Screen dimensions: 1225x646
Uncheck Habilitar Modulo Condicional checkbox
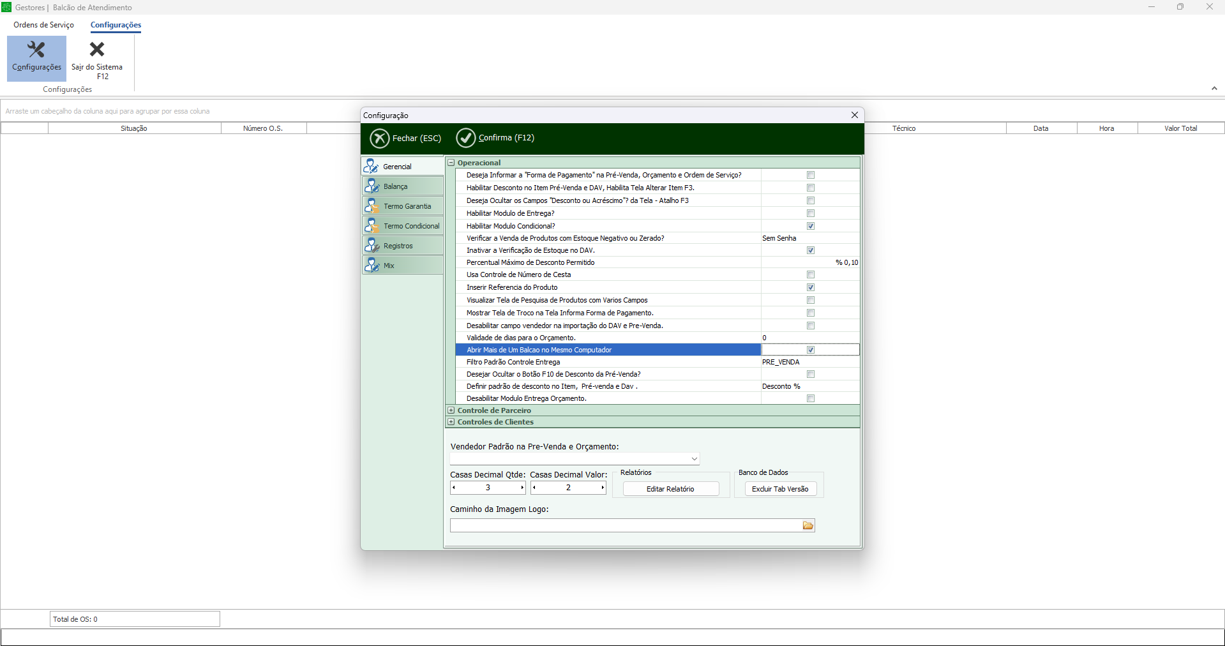pos(811,226)
